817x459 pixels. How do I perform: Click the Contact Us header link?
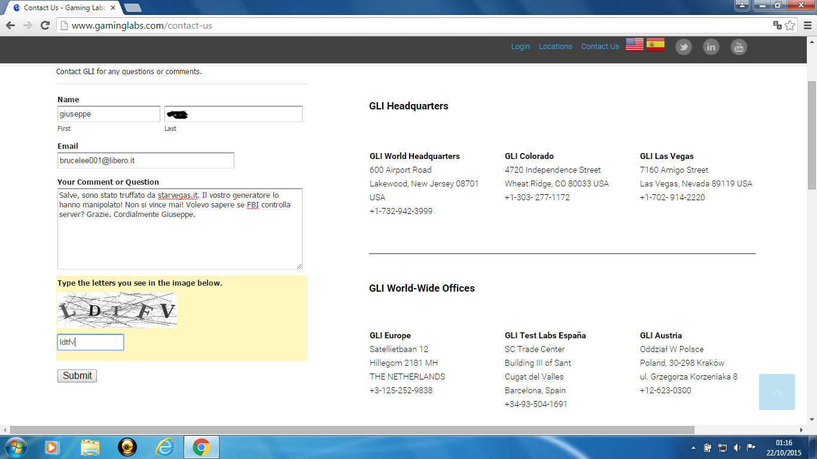coord(600,47)
